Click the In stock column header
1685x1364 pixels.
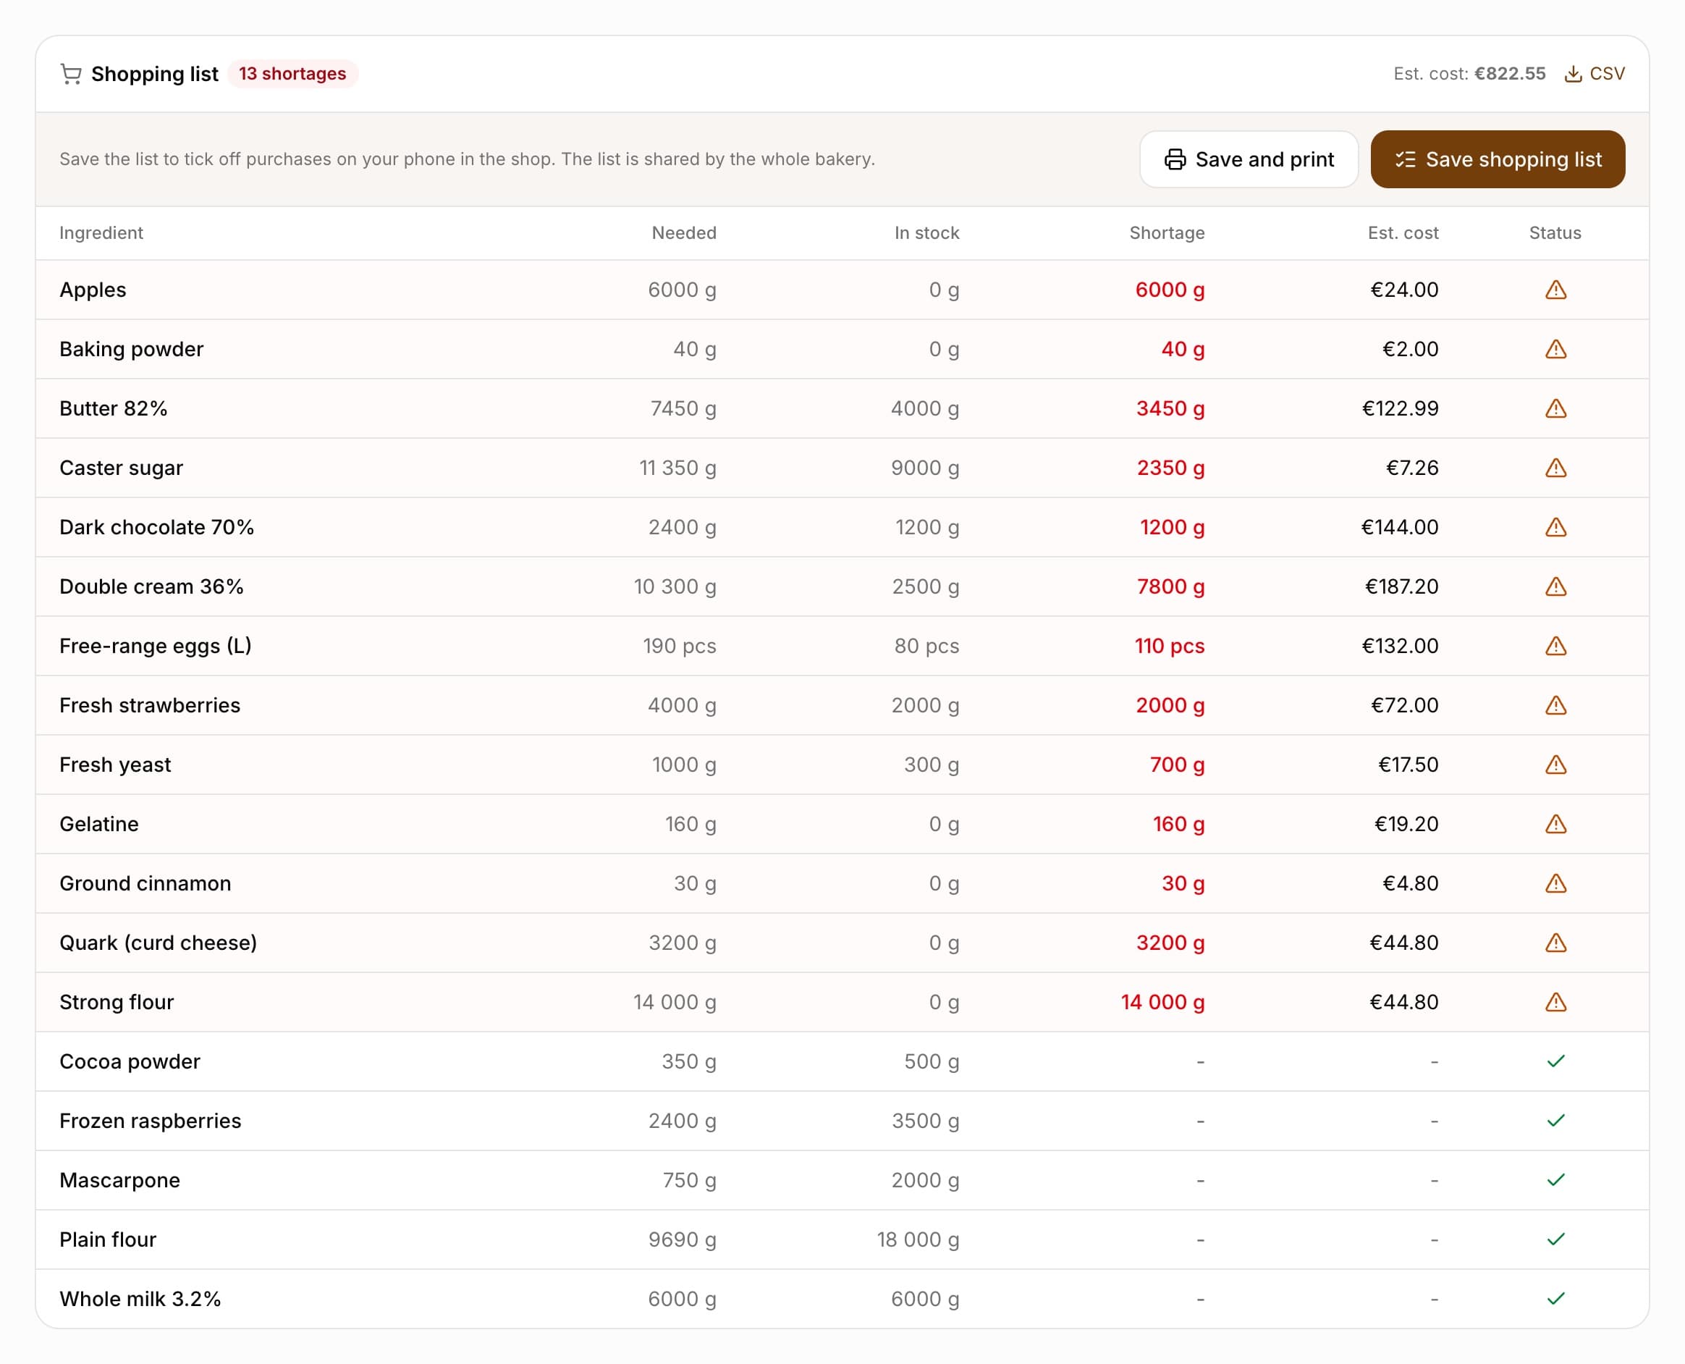point(926,233)
